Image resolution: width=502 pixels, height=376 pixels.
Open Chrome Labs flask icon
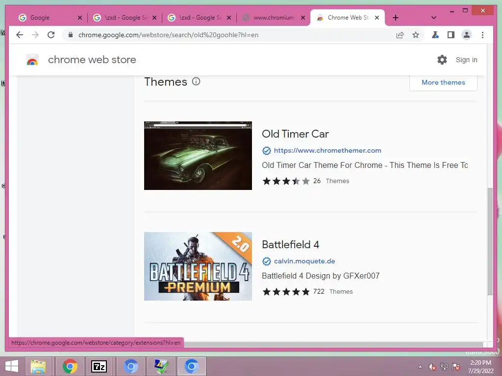[x=435, y=35]
